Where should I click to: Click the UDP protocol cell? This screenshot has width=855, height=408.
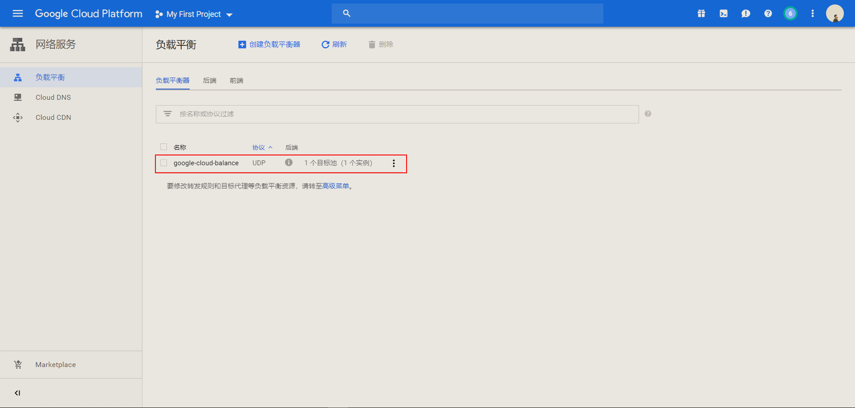(259, 163)
